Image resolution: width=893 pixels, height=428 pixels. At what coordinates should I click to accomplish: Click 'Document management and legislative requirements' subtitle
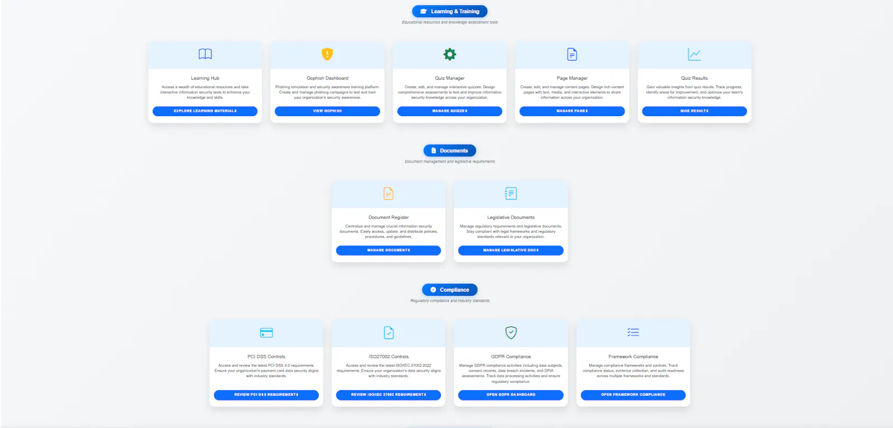pos(450,162)
